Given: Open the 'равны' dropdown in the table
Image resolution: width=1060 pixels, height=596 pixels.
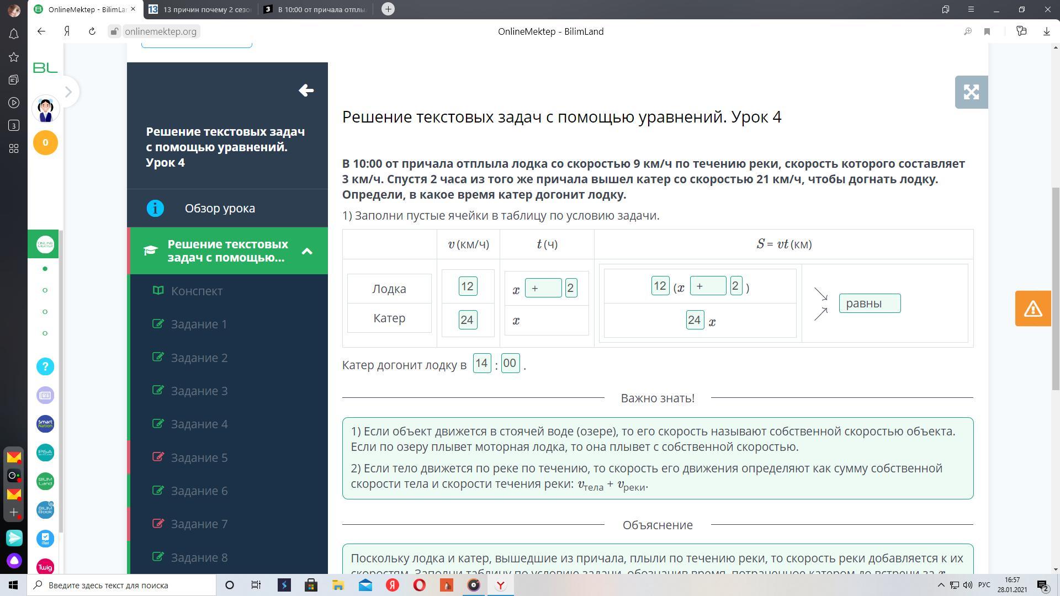Looking at the screenshot, I should coord(870,303).
